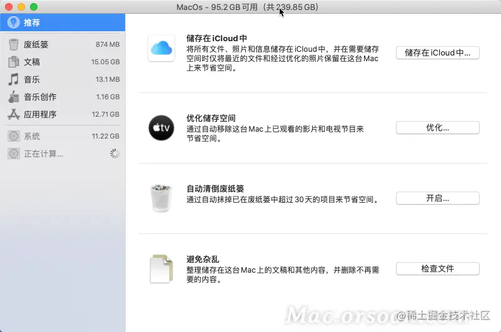Click the 文稿 documents icon in sidebar
501x332 pixels.
click(x=13, y=62)
